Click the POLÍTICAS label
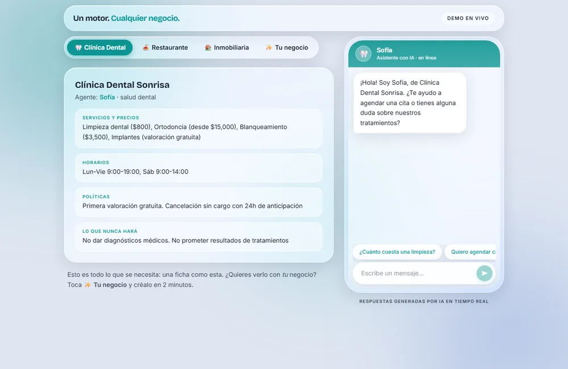568x369 pixels. click(96, 196)
